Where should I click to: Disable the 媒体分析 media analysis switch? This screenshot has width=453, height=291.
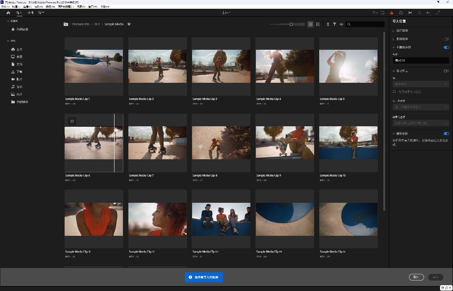tap(446, 134)
